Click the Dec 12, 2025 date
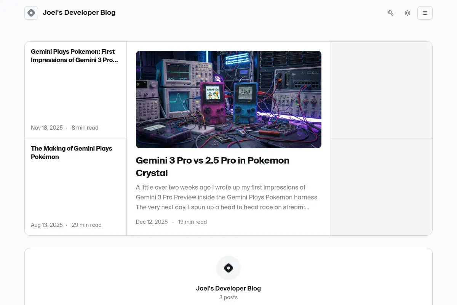The height and width of the screenshot is (305, 457). 152,222
